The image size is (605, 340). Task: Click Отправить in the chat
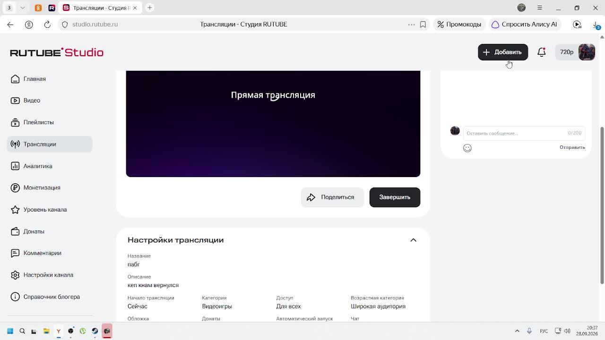pyautogui.click(x=572, y=147)
